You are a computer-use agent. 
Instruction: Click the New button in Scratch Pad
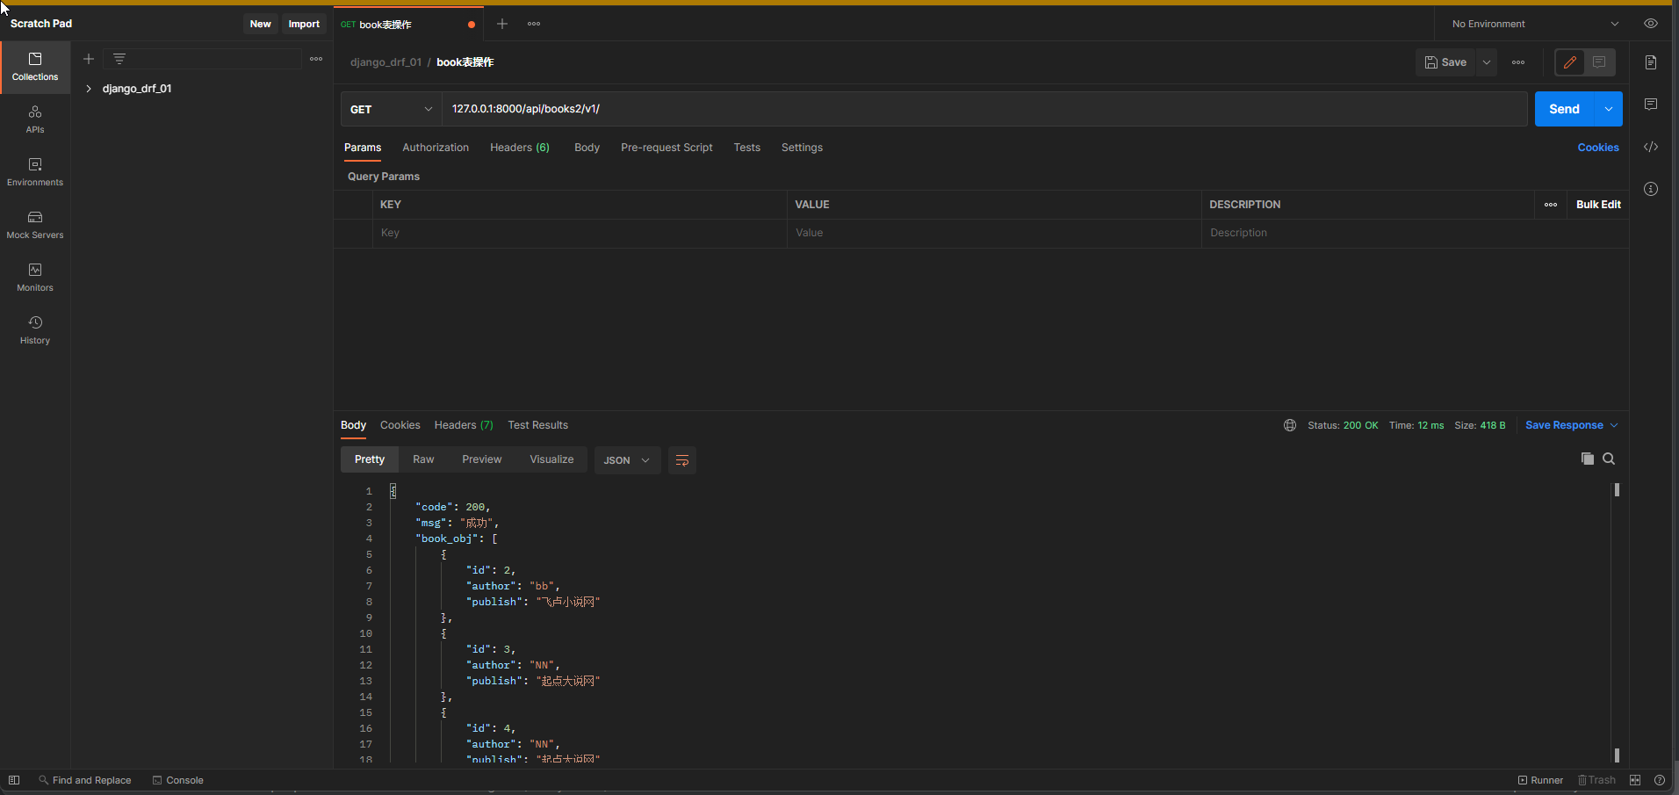pyautogui.click(x=261, y=24)
